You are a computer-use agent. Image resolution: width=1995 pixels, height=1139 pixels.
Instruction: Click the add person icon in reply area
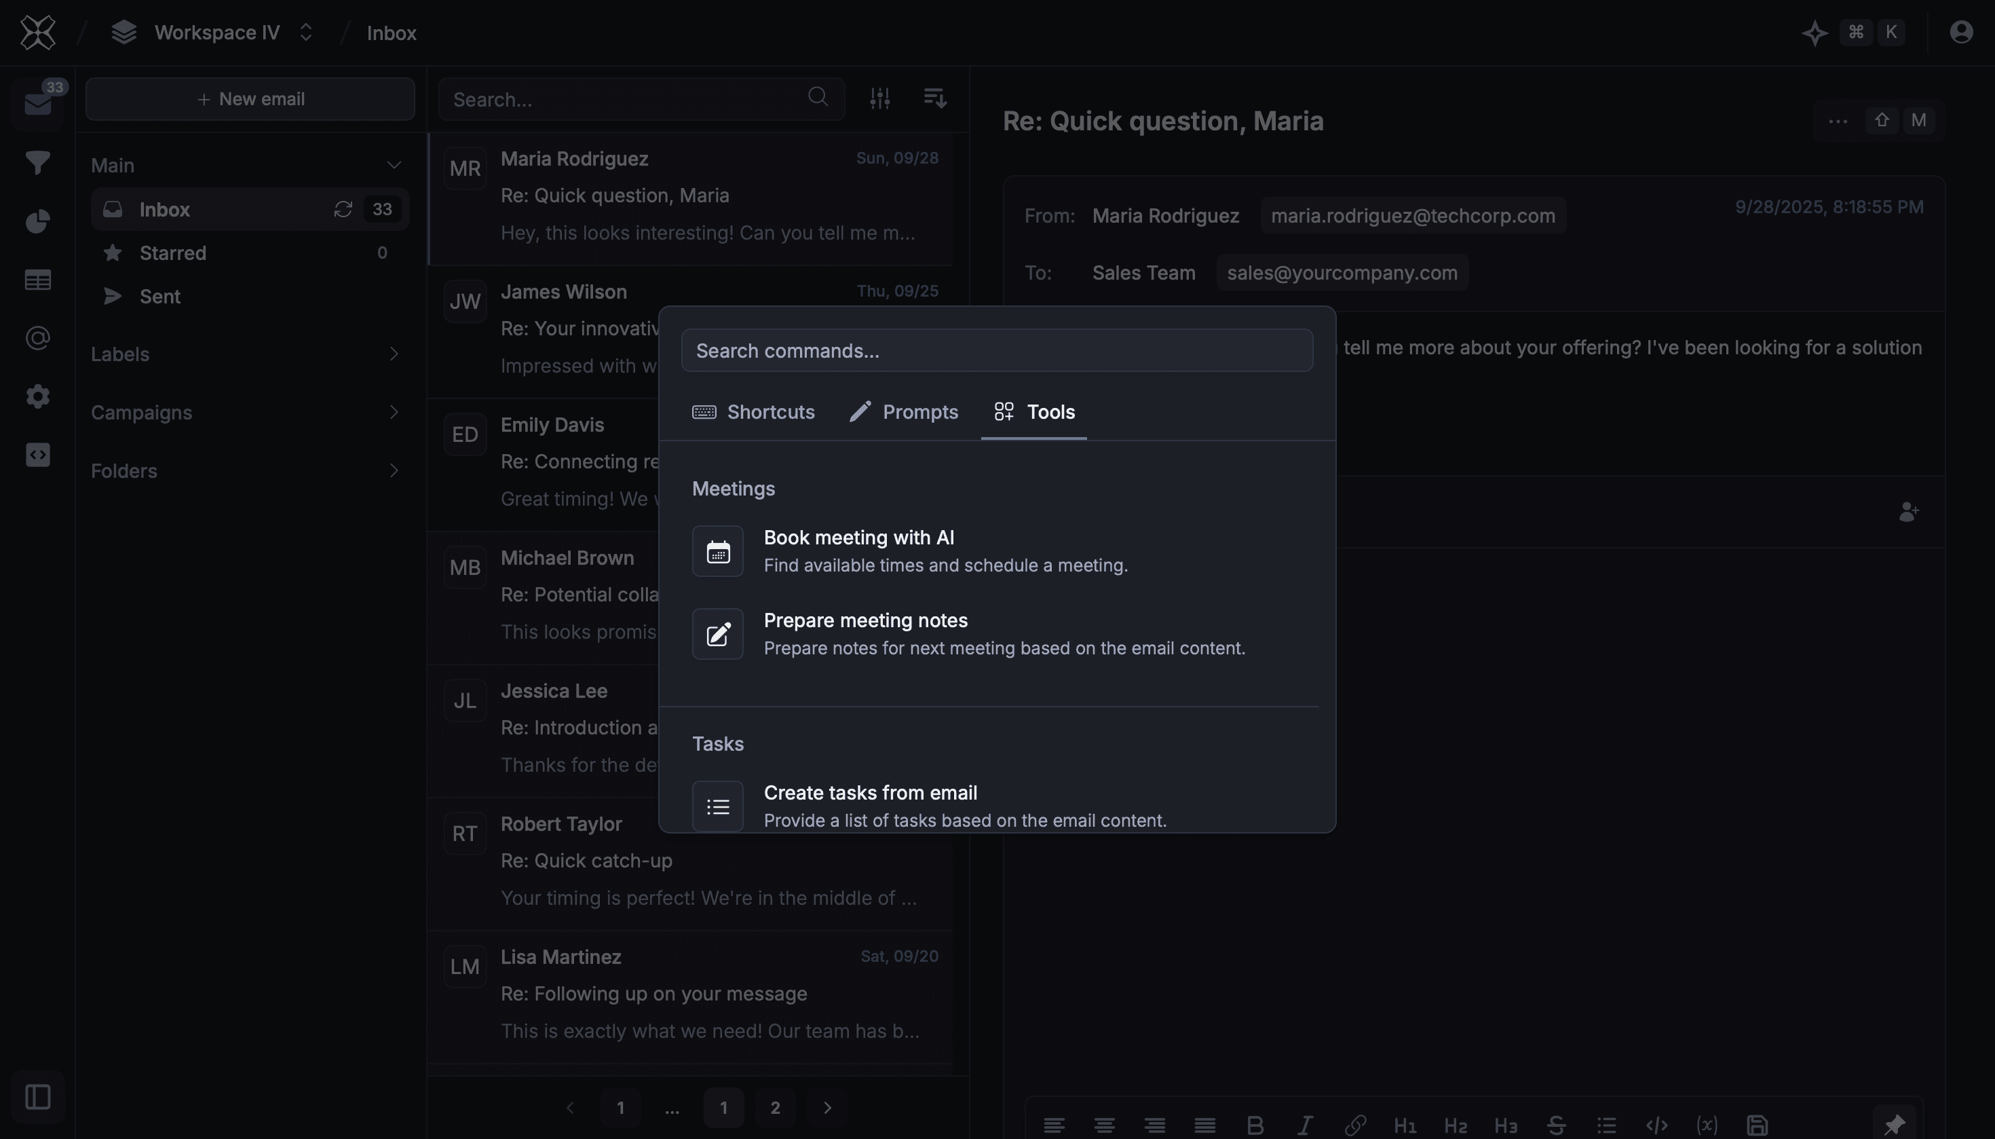(x=1908, y=512)
